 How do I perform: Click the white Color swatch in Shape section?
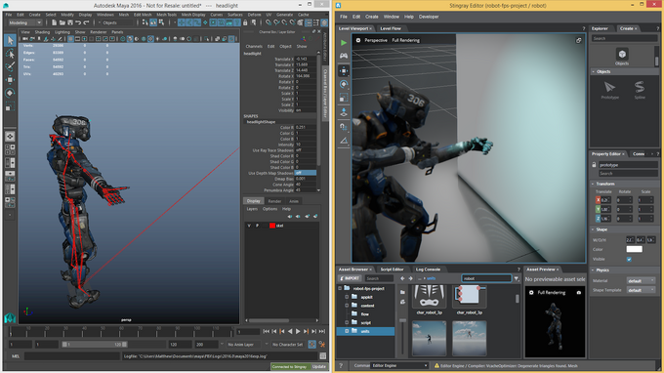pyautogui.click(x=635, y=249)
